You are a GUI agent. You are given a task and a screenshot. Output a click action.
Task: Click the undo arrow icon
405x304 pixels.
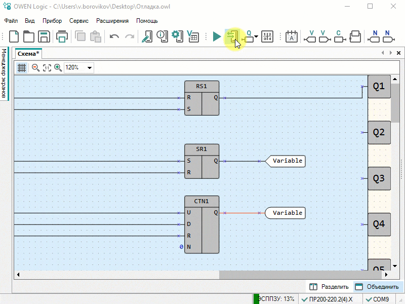(114, 36)
